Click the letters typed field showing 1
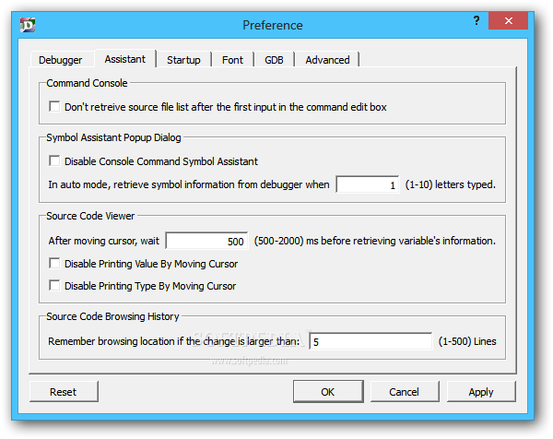 367,184
